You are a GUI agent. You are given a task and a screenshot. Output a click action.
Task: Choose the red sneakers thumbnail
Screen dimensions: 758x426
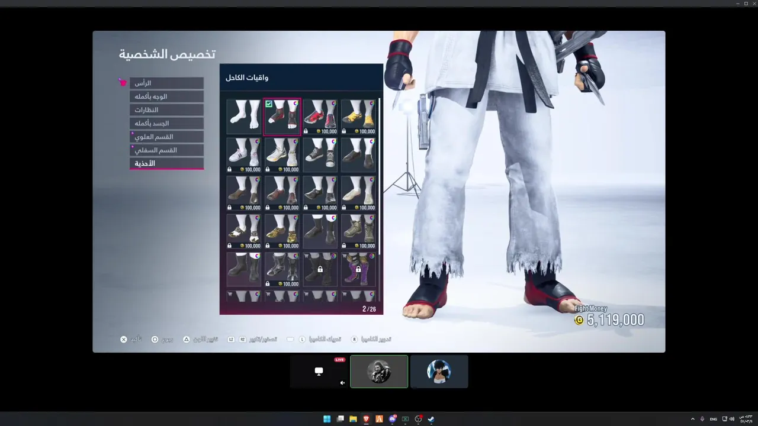click(x=320, y=117)
